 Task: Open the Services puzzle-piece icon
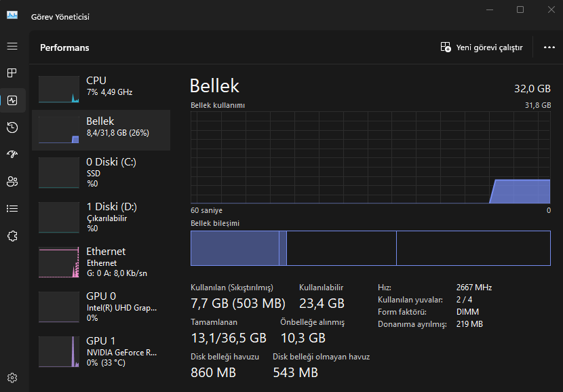(x=12, y=235)
